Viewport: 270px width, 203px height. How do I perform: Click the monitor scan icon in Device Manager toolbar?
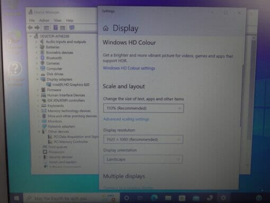72,28
